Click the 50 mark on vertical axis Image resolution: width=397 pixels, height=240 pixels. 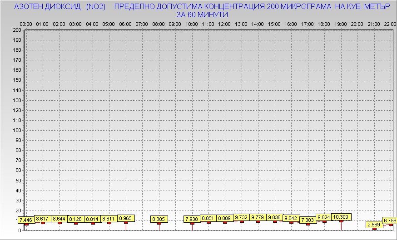point(18,180)
